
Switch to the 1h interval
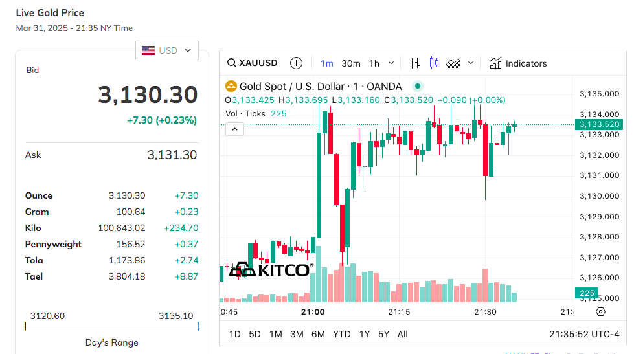pos(374,63)
